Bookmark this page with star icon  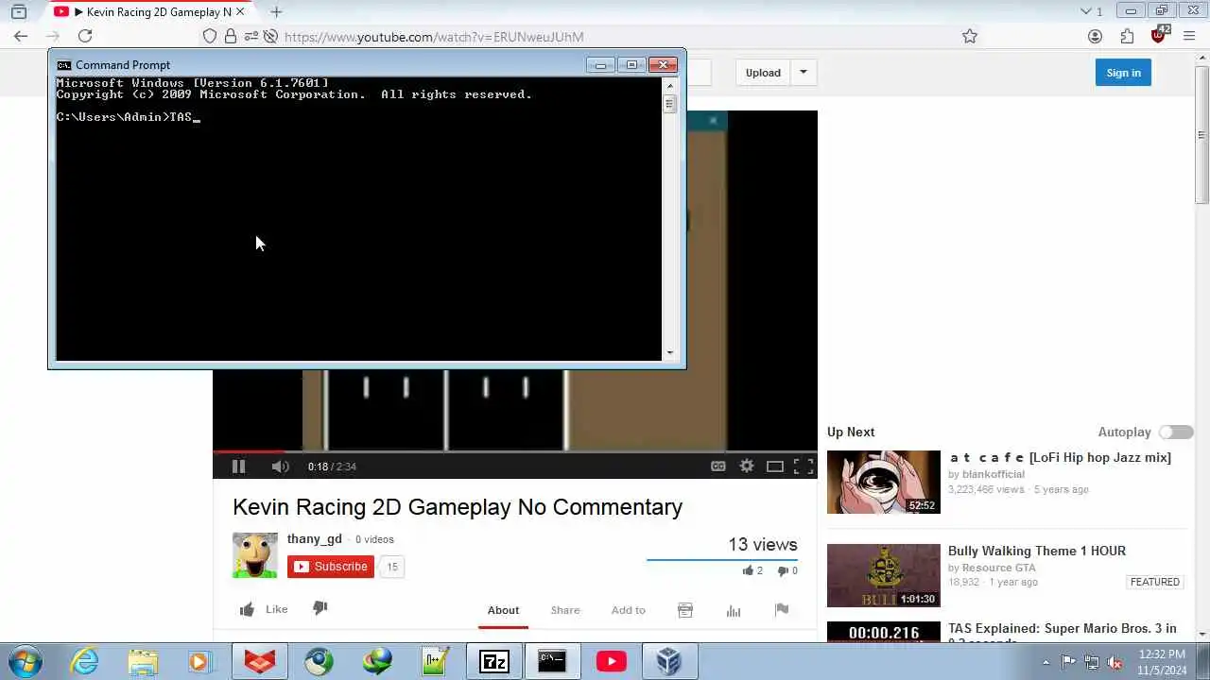(x=970, y=36)
